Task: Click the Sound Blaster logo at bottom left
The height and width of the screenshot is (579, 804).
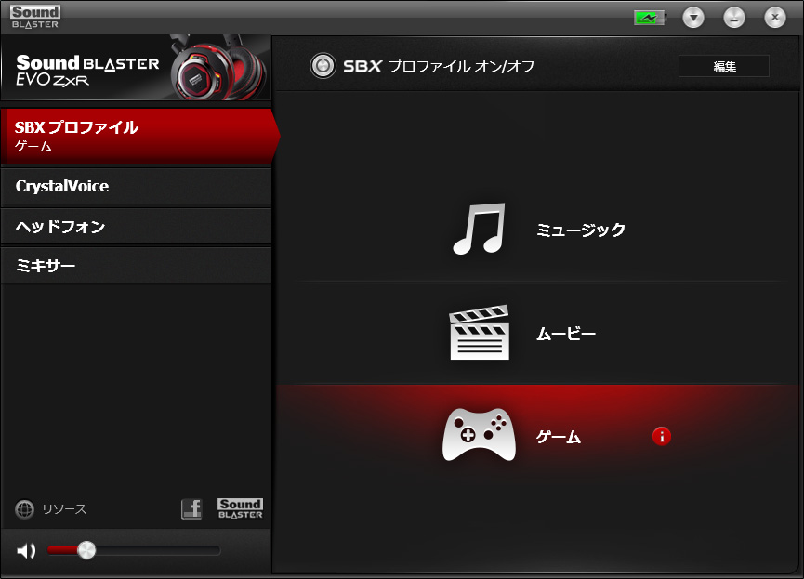Action: click(240, 508)
